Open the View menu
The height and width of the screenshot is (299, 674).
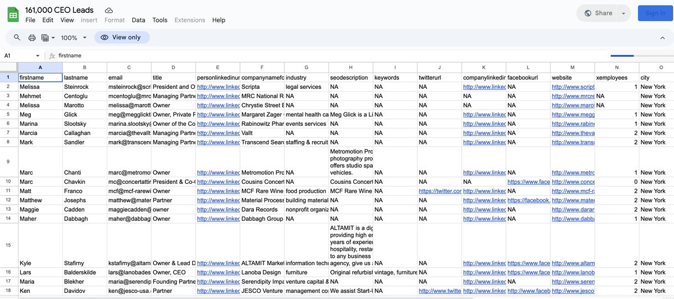67,20
